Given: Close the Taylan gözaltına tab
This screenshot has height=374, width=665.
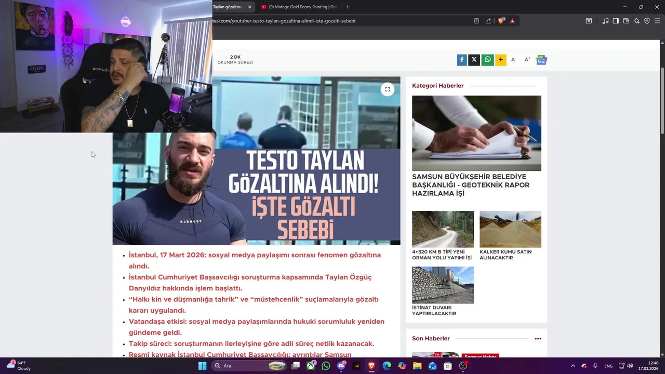Looking at the screenshot, I should [250, 7].
